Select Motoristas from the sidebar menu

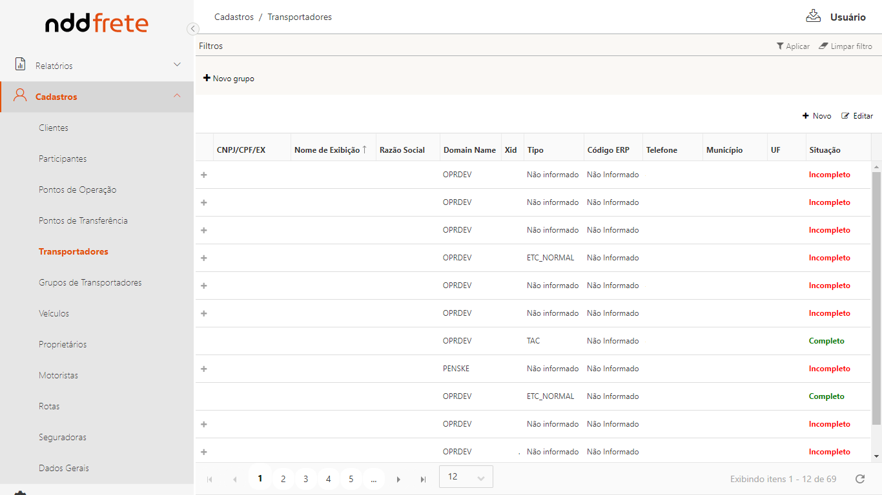[x=58, y=375]
